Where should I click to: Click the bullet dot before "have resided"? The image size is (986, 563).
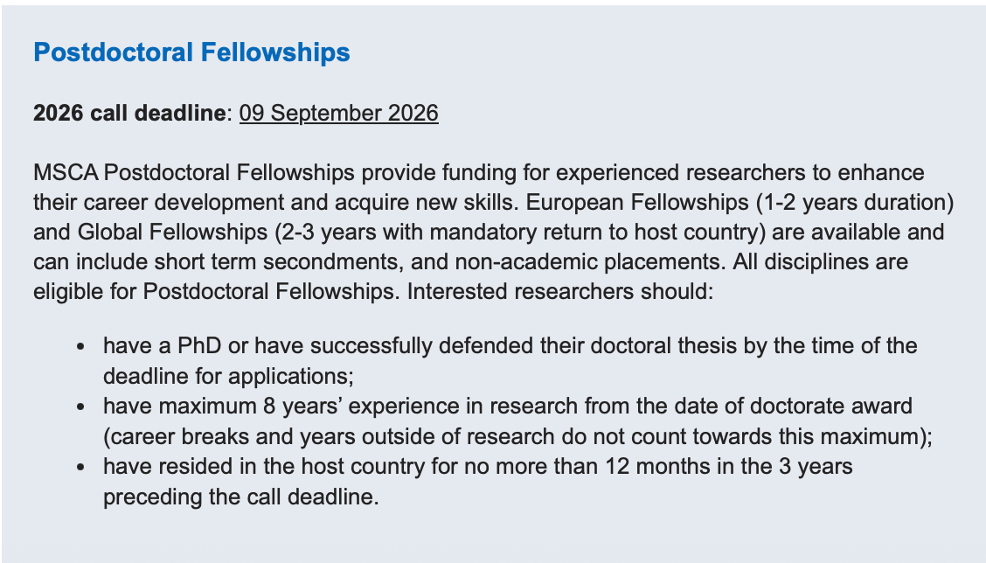coord(80,469)
